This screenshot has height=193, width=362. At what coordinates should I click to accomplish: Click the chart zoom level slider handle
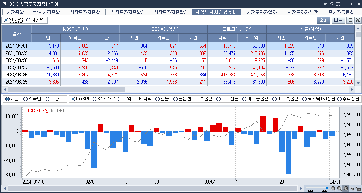pos(326,188)
